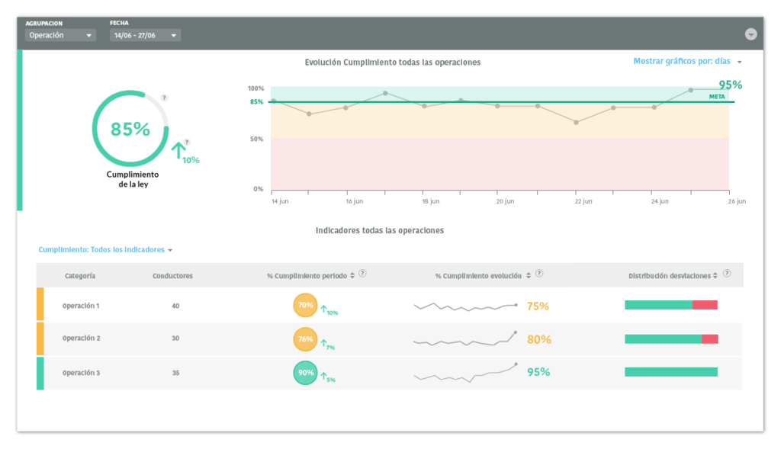This screenshot has width=781, height=449.
Task: Sort by % Cumplimiento evolución arrows
Action: point(528,275)
